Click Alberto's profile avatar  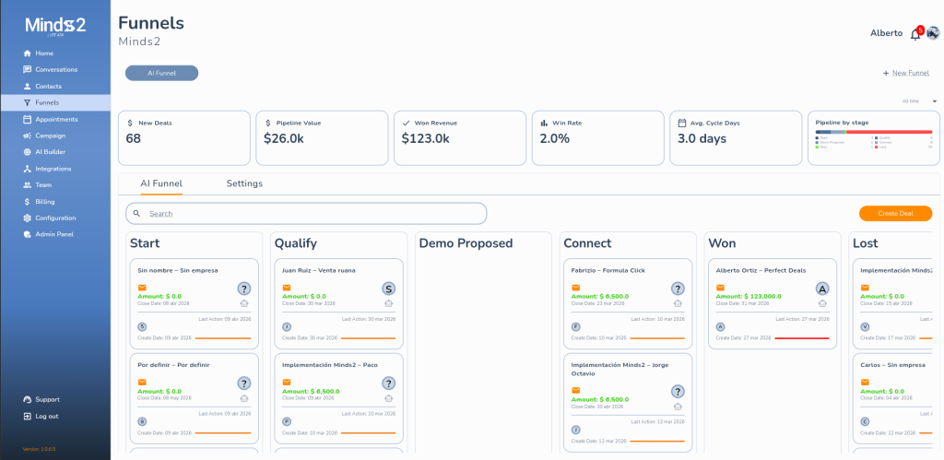[x=933, y=33]
